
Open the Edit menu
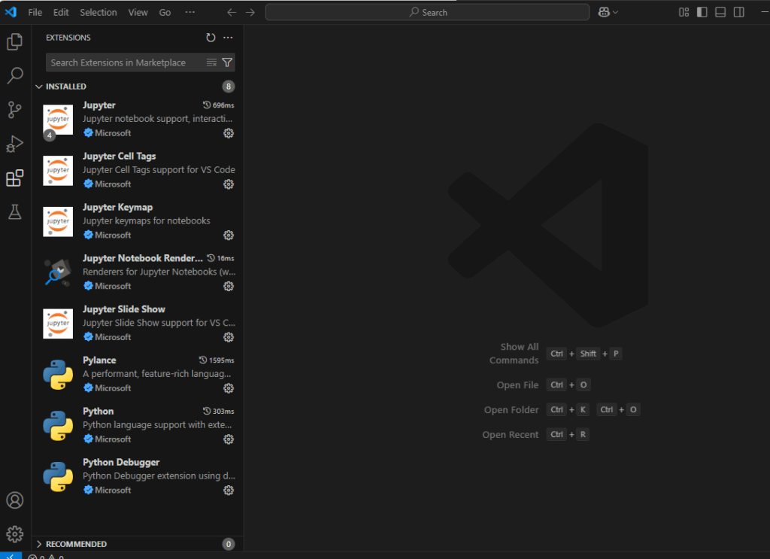(x=61, y=12)
